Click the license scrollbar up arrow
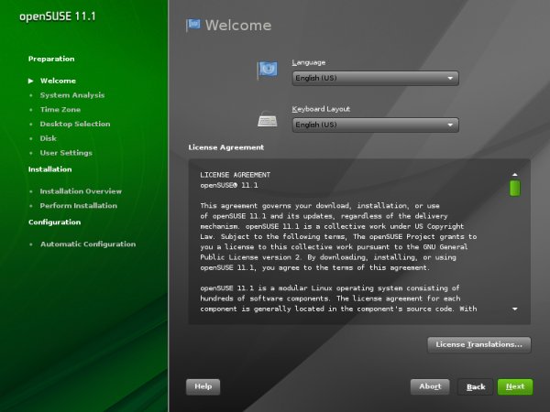Viewport: 550px width, 412px height. click(x=514, y=175)
